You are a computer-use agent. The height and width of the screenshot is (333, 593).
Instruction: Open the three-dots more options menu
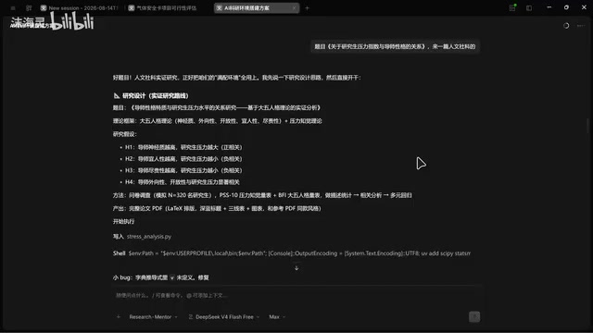tap(581, 26)
